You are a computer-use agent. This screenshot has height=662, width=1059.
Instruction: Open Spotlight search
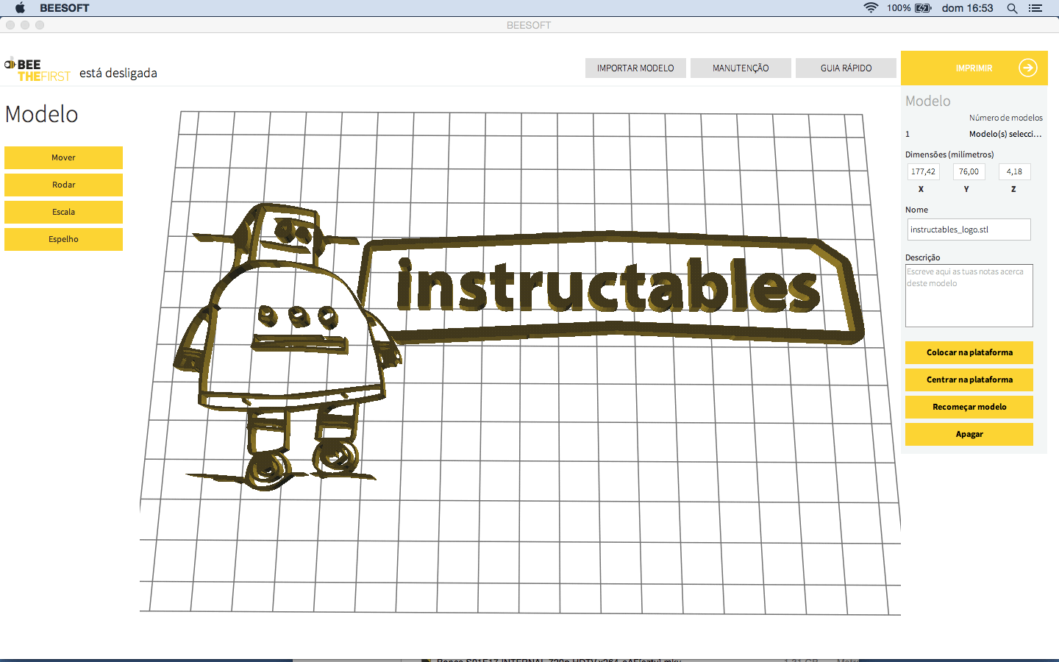pyautogui.click(x=1012, y=8)
